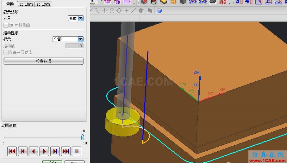Image resolution: width=287 pixels, height=163 pixels.
Task: Click the magenta lines create operation icon
Action: click(127, 2)
